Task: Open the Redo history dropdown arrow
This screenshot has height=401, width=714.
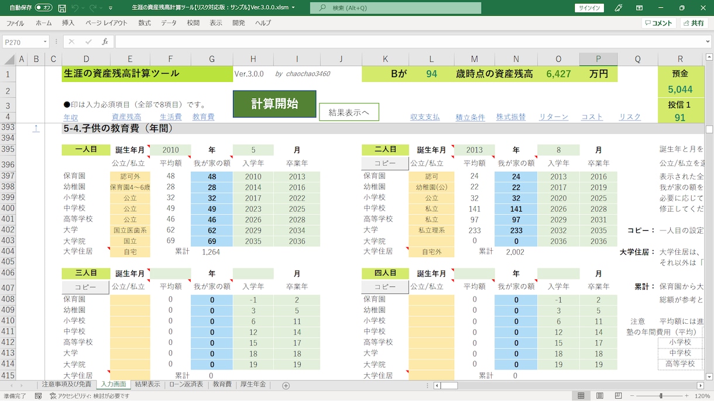Action: point(99,8)
